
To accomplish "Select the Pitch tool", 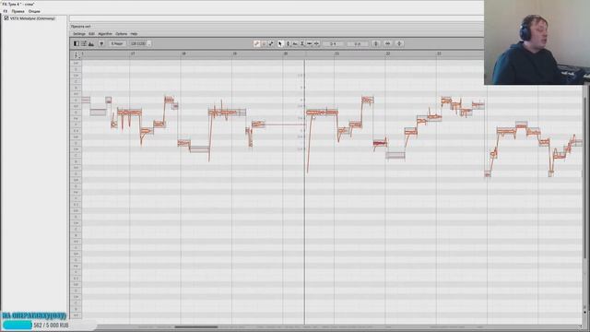I will tap(288, 43).
